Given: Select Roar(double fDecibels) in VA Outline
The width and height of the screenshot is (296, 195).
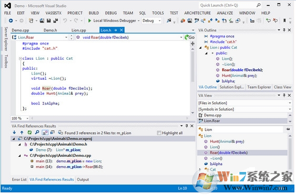Looking at the screenshot, I should coord(242,70).
